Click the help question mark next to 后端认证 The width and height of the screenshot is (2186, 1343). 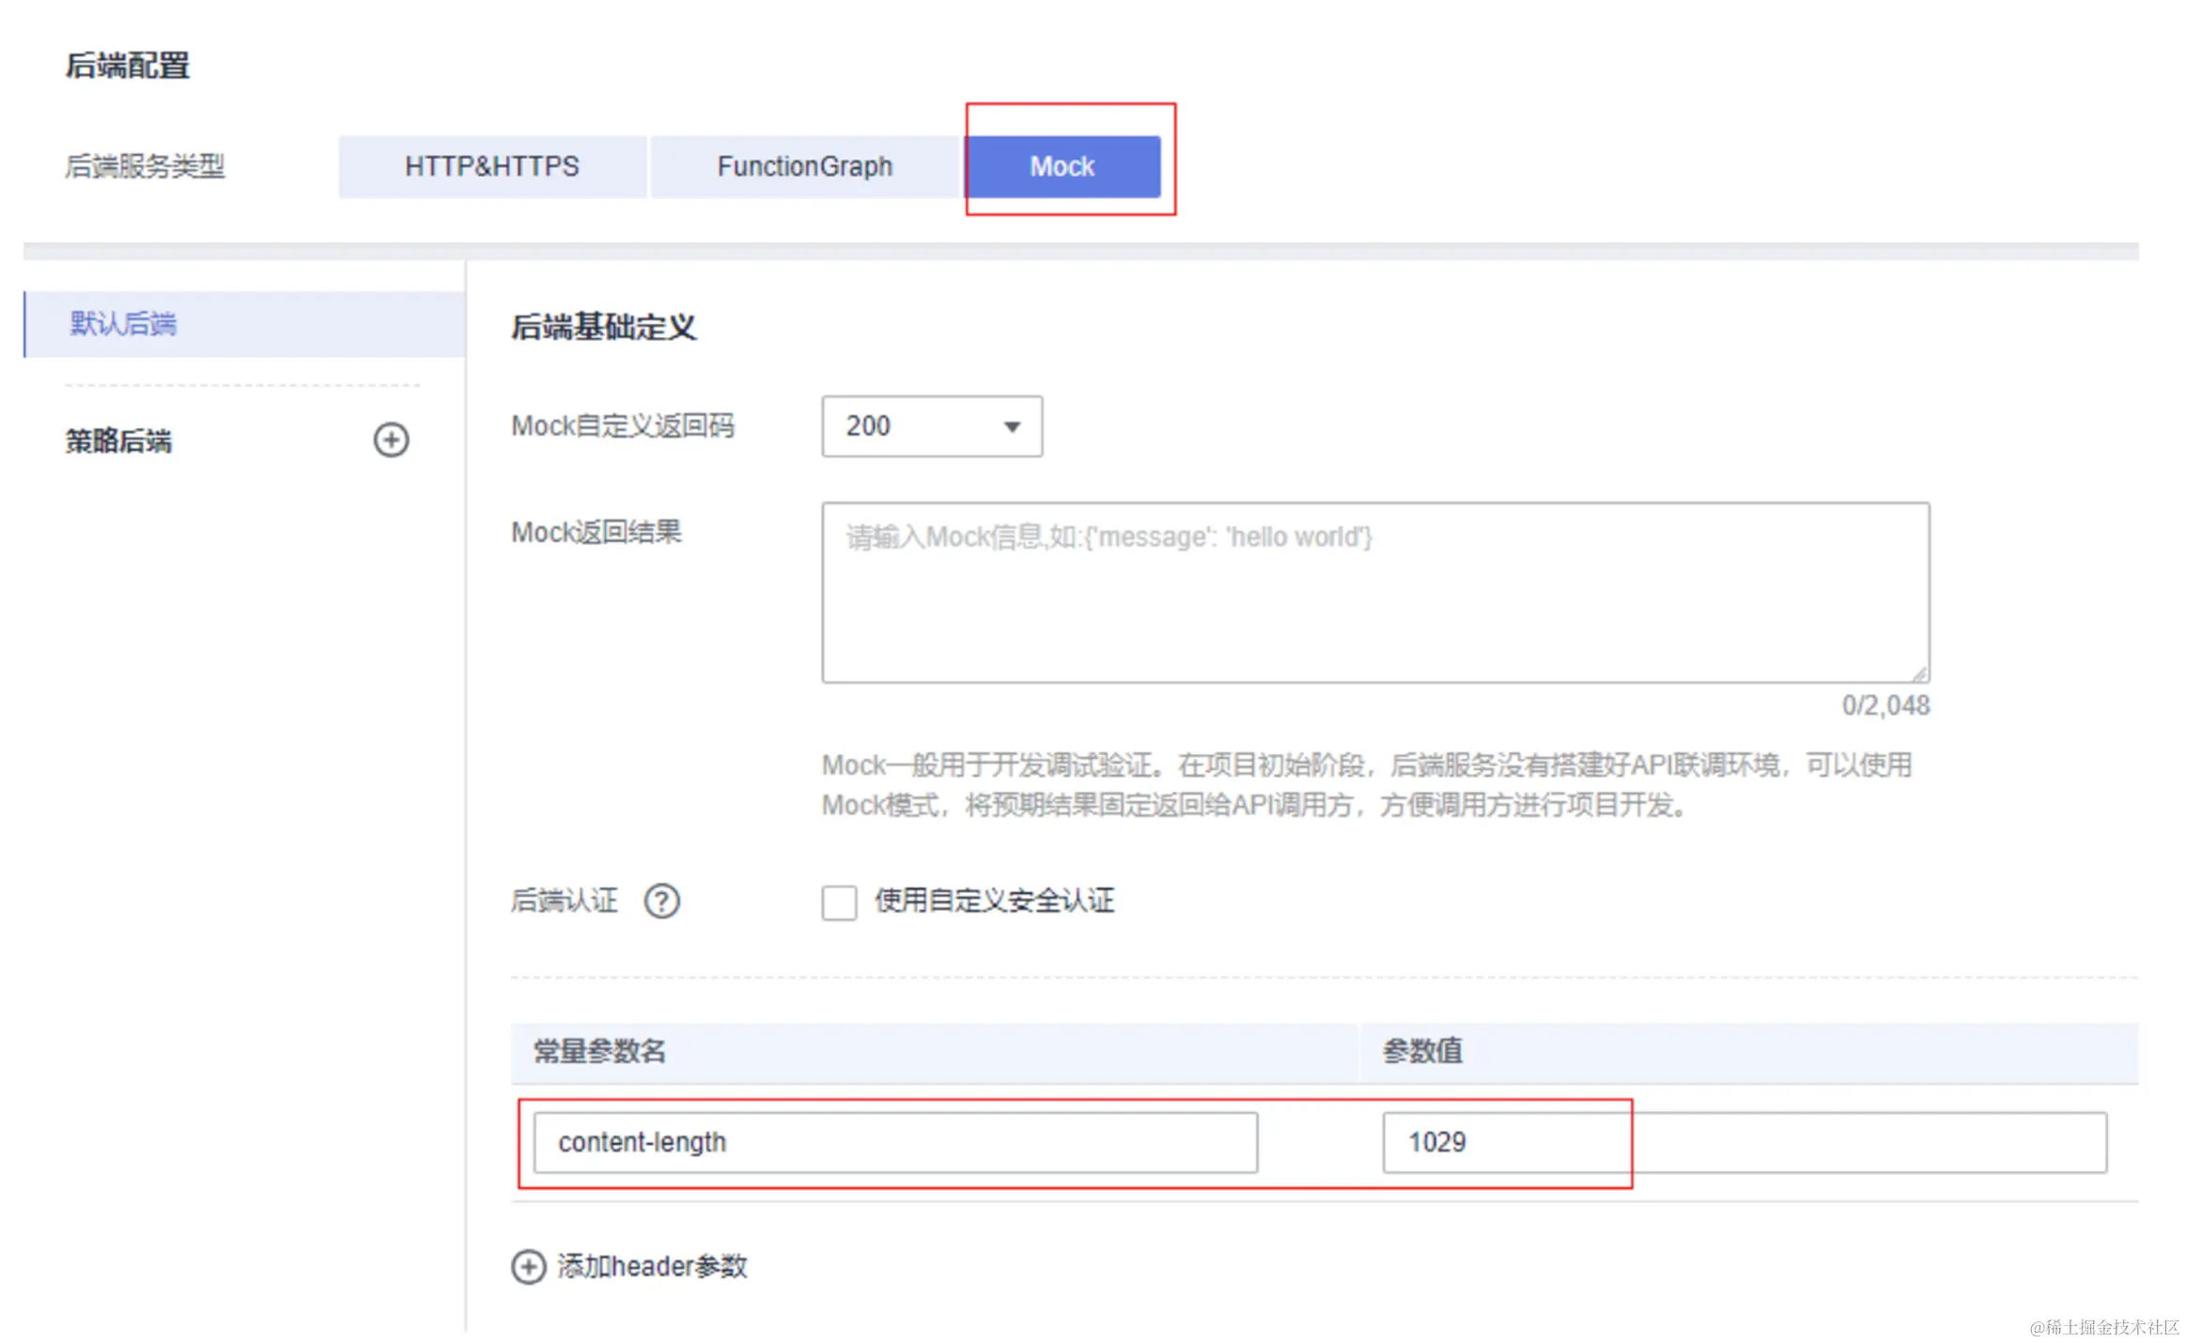click(x=661, y=901)
